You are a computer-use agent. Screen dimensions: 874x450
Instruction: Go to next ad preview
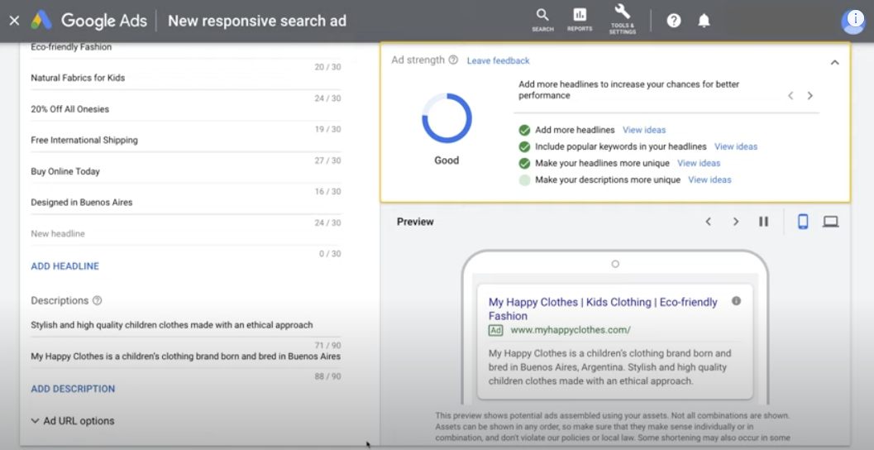click(736, 222)
